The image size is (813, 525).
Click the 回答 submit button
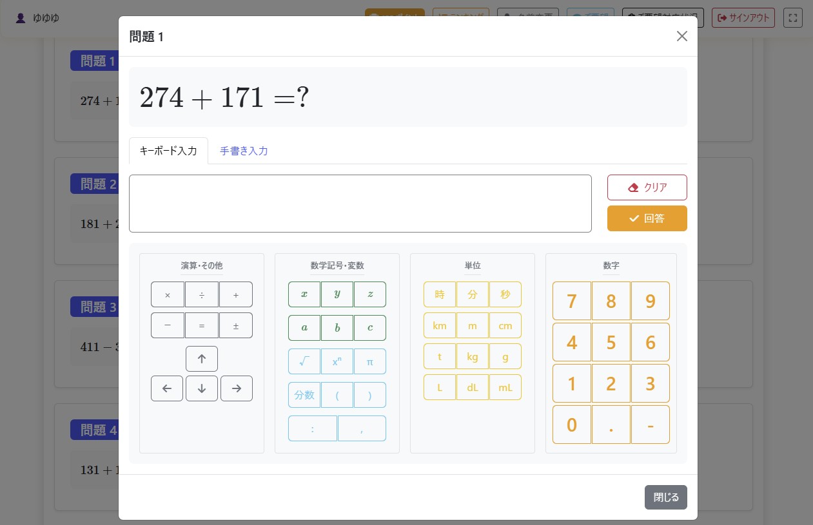coord(647,218)
